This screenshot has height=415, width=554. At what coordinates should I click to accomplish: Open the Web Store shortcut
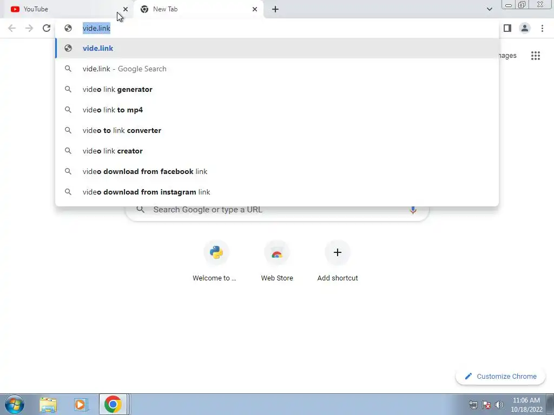[x=276, y=261]
